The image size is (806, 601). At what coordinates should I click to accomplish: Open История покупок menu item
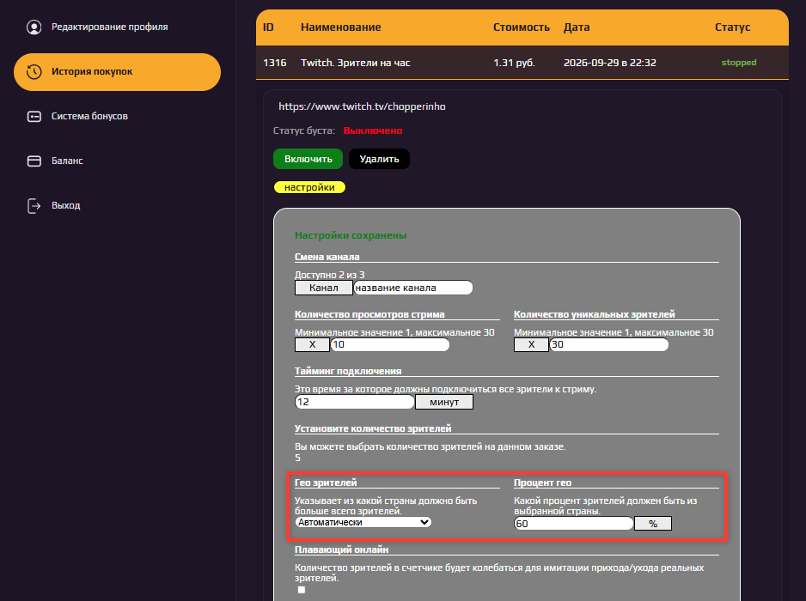(x=117, y=72)
